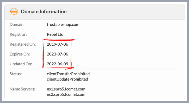The image size is (189, 103).
Task: Click the Domain Information heading
Action: pyautogui.click(x=44, y=12)
